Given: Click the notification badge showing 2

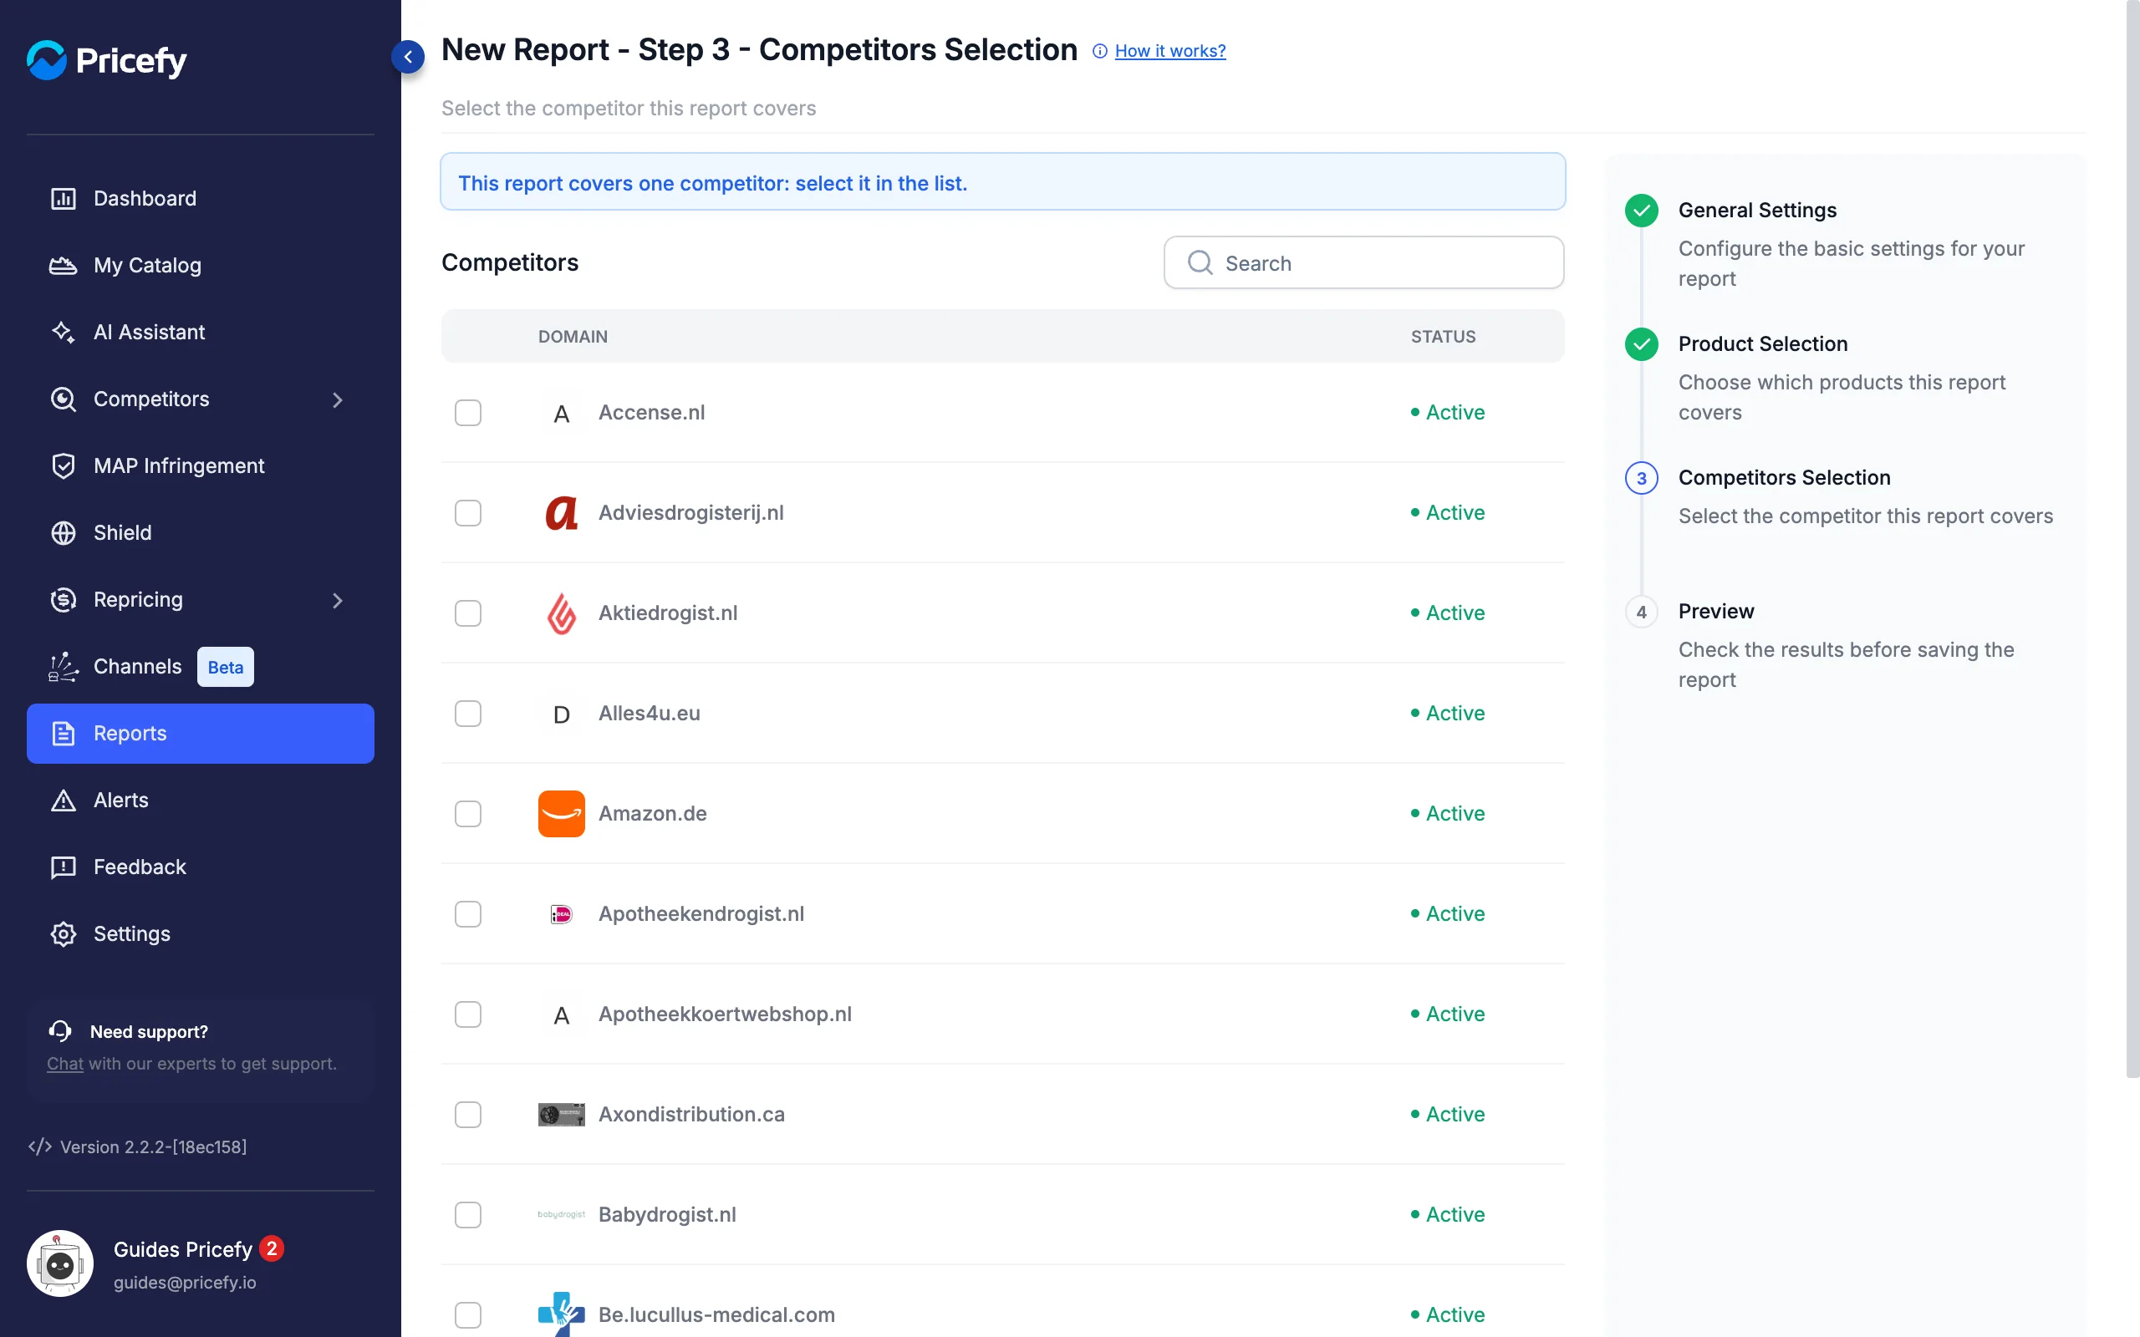Looking at the screenshot, I should (272, 1248).
